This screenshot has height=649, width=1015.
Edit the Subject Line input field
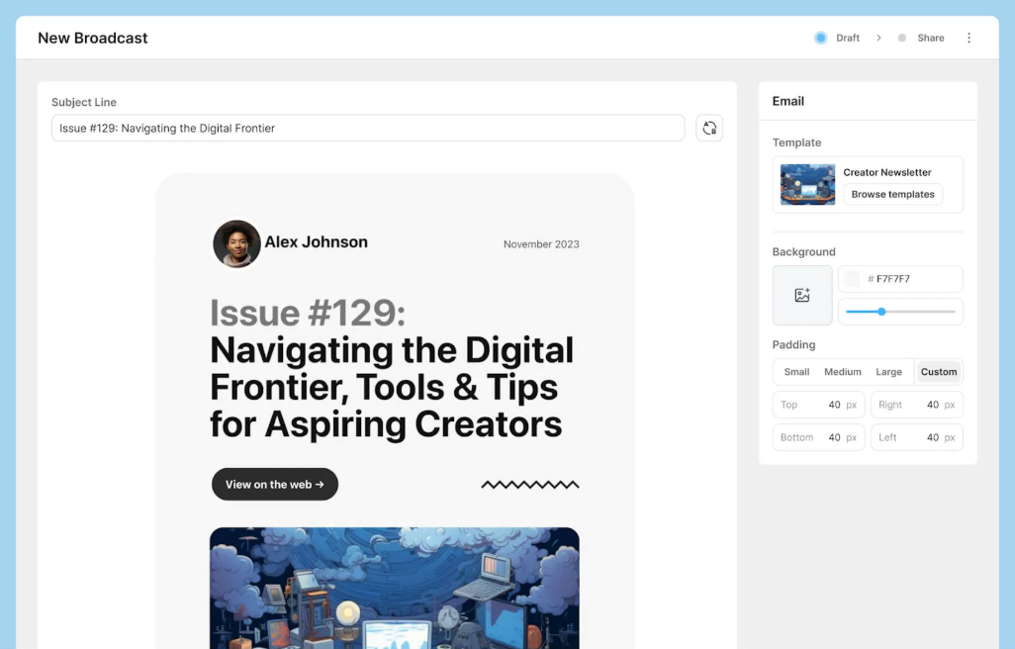point(368,128)
